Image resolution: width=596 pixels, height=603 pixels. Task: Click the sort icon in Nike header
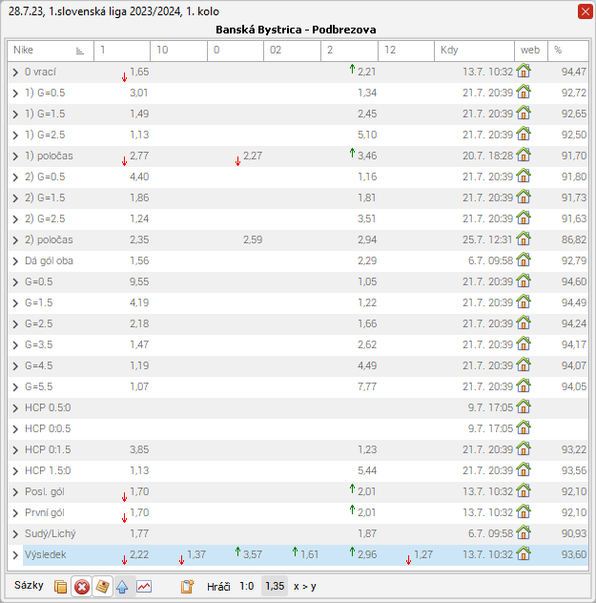79,51
